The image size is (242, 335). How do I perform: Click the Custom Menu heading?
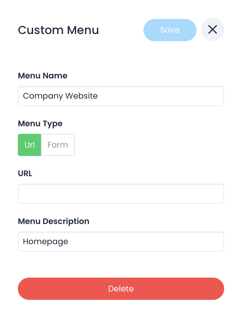click(58, 30)
